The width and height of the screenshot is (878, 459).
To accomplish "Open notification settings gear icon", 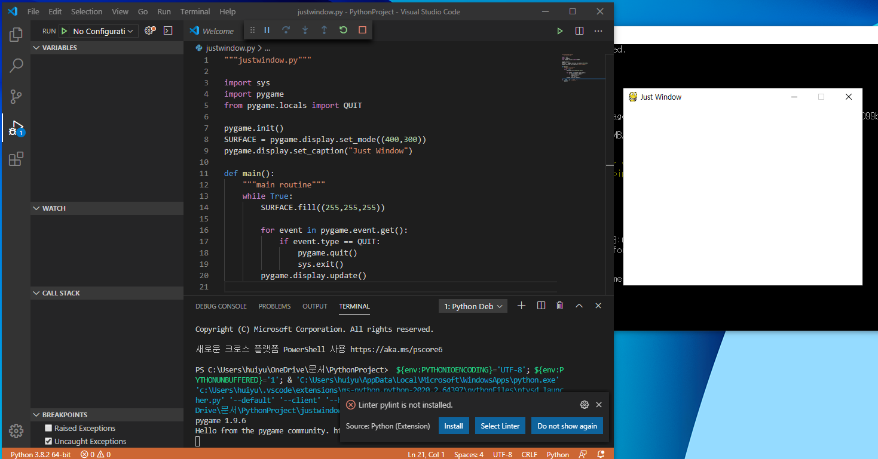I will click(x=585, y=405).
